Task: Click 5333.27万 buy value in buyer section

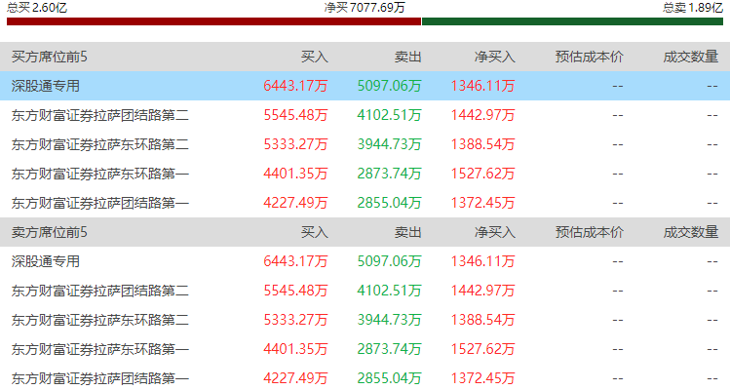Action: coord(295,144)
